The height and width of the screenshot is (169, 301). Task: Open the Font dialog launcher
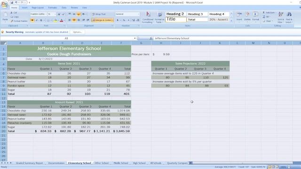[64, 26]
